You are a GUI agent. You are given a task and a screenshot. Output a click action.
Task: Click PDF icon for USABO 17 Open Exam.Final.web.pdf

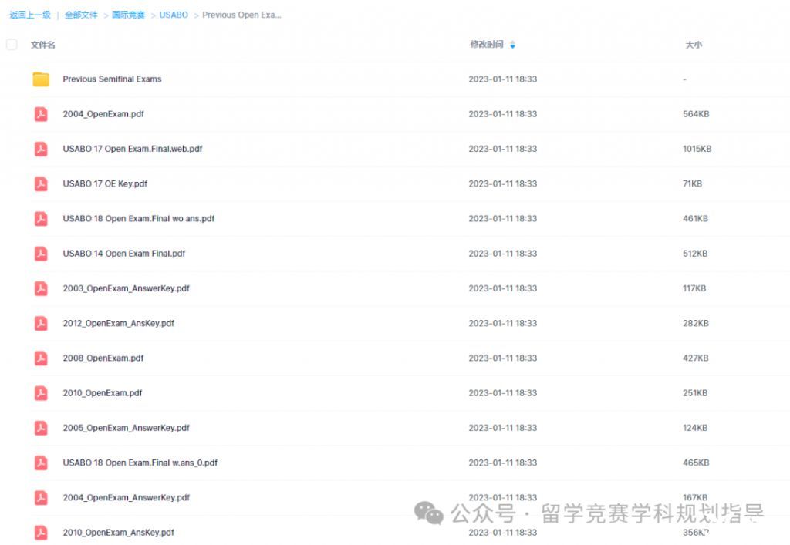(x=41, y=149)
